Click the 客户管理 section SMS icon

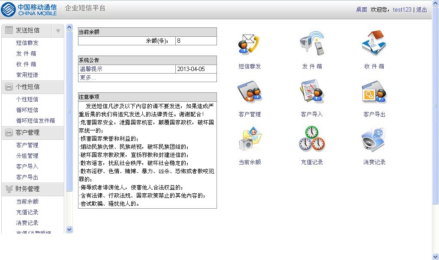tap(9, 133)
